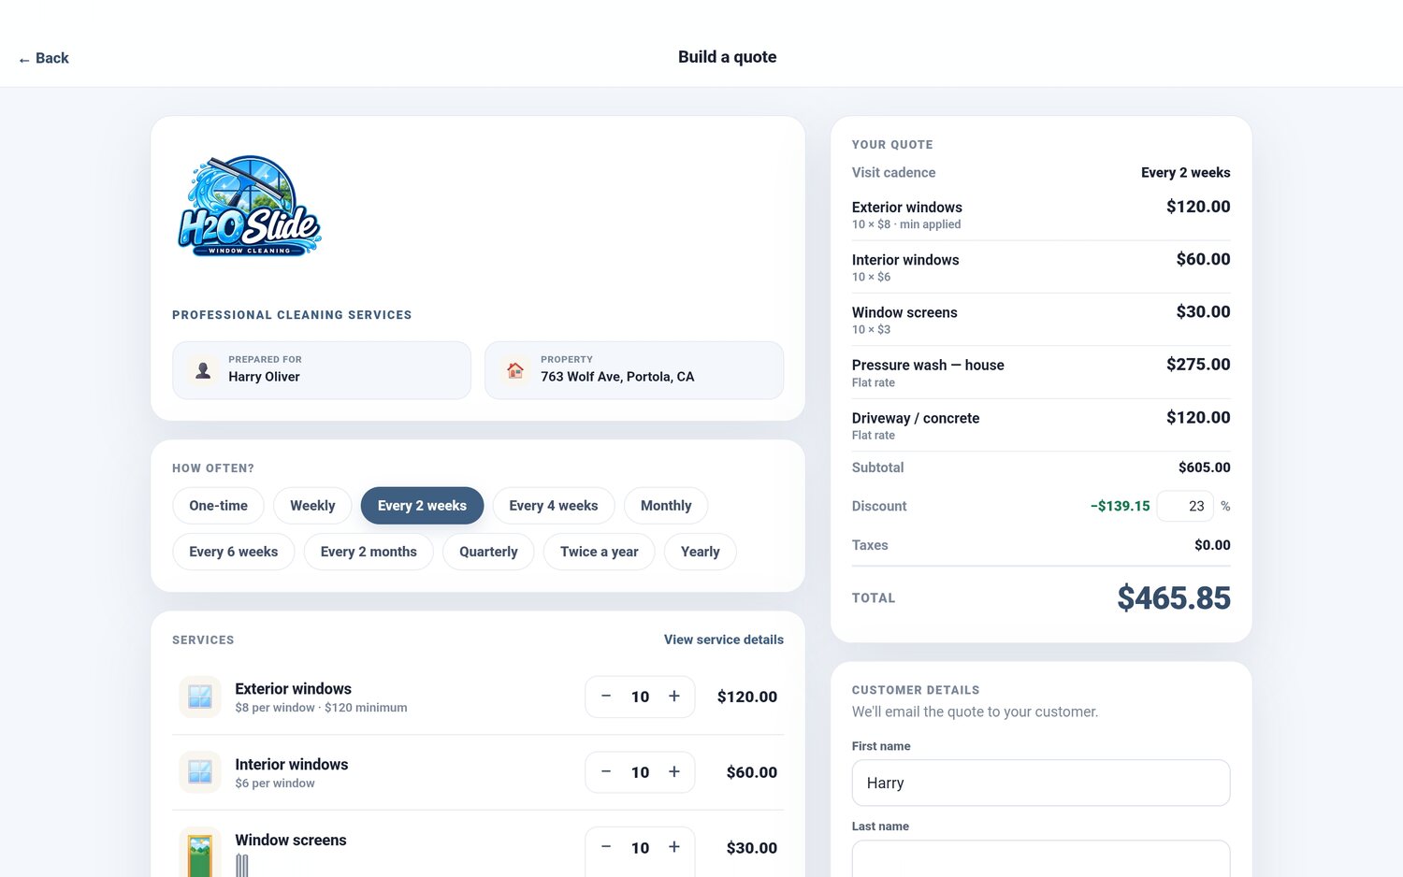The height and width of the screenshot is (877, 1403).
Task: Click the $8 per window $120 minimum text
Action: 321,708
